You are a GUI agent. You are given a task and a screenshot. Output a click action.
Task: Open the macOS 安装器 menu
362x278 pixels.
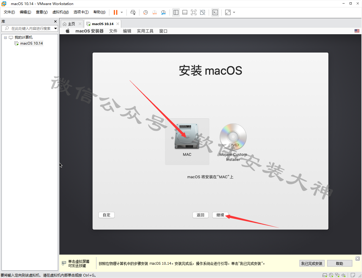pos(90,31)
